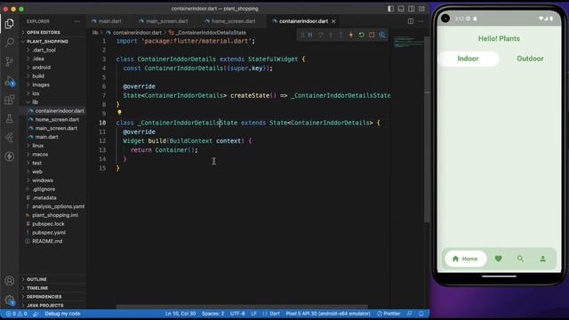This screenshot has width=569, height=320.
Task: Click the Prettier status bar item
Action: pos(389,314)
